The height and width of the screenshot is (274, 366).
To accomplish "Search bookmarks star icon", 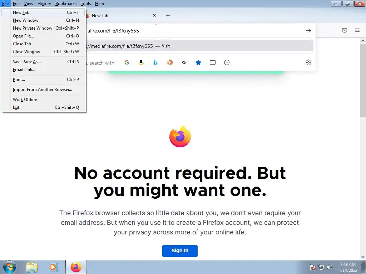I will 198,62.
